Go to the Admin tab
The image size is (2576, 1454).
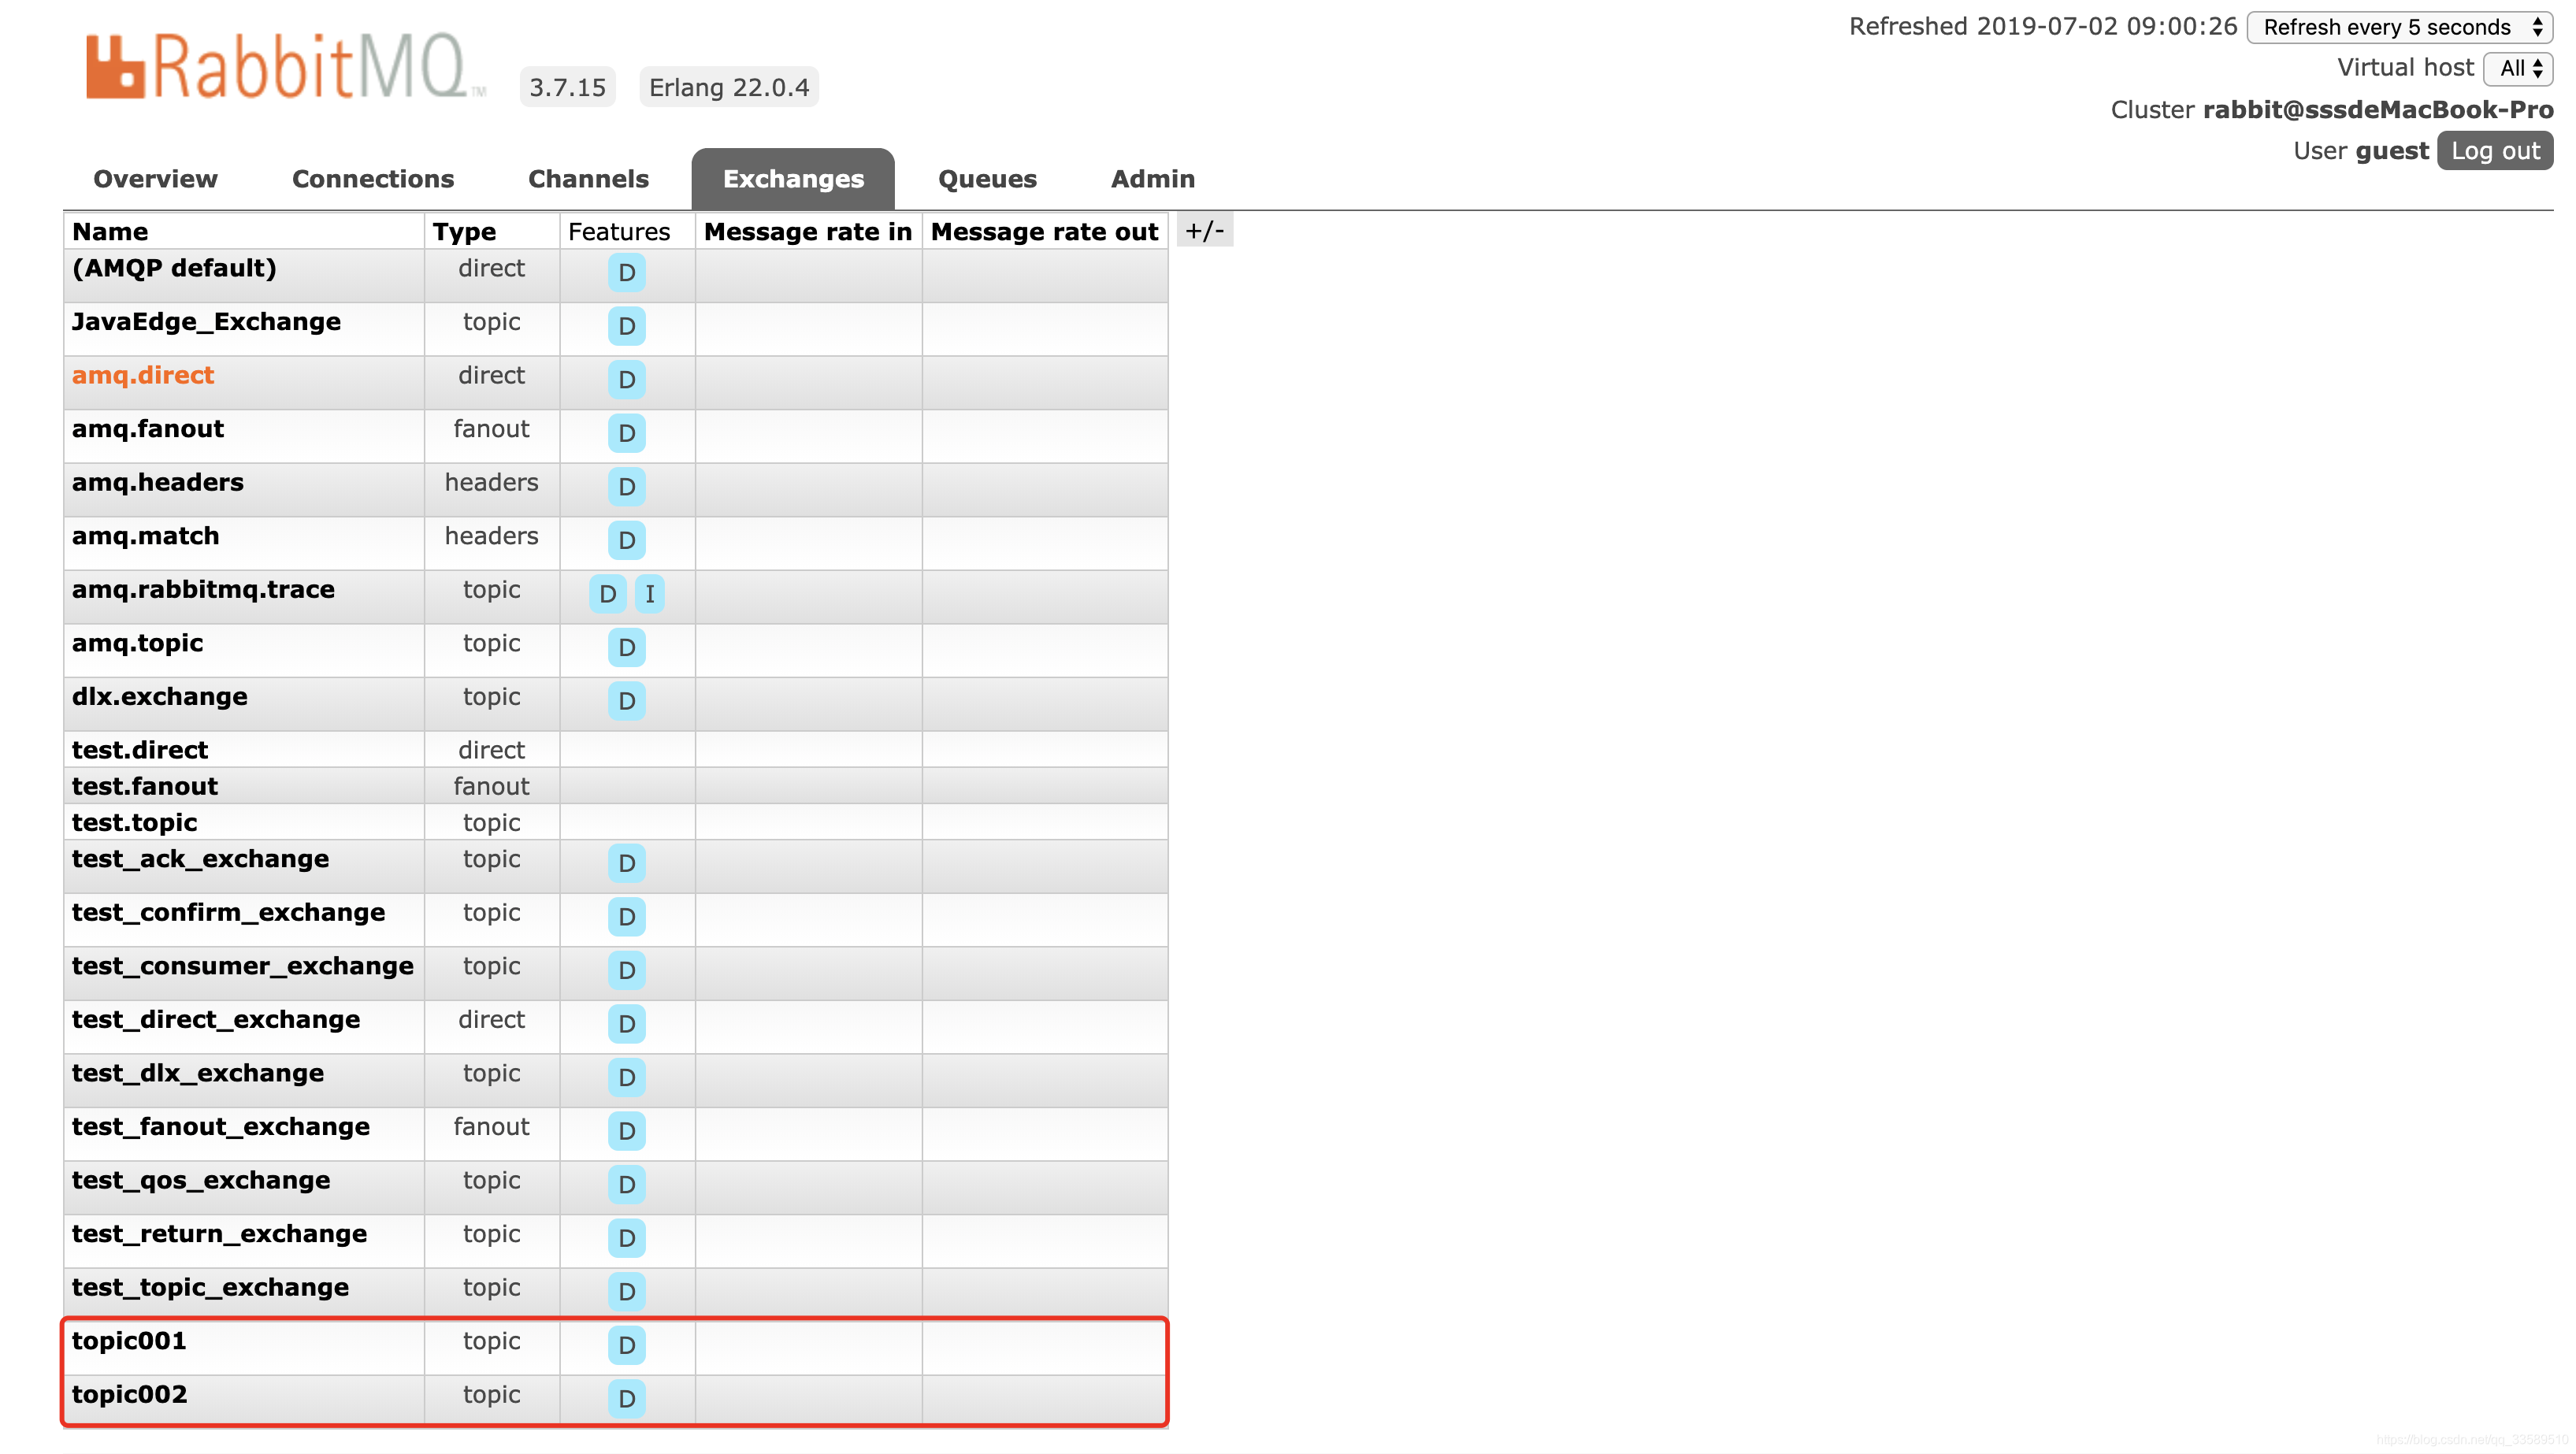coord(1152,179)
